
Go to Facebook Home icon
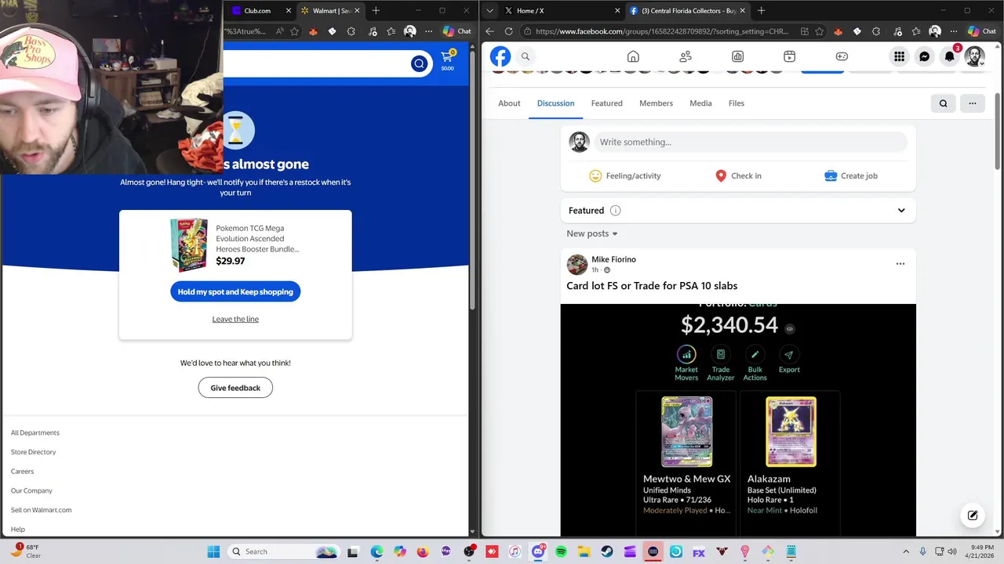point(633,56)
